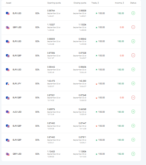Click the Asset column header

coord(9,3)
